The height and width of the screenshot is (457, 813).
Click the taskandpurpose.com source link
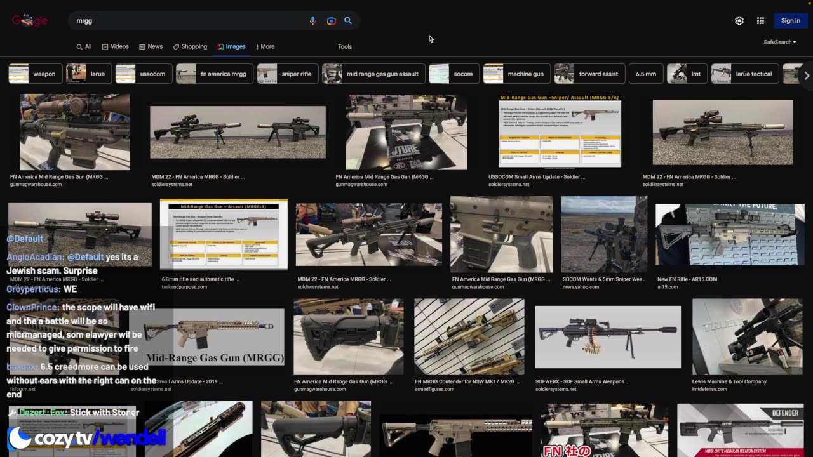click(x=184, y=287)
